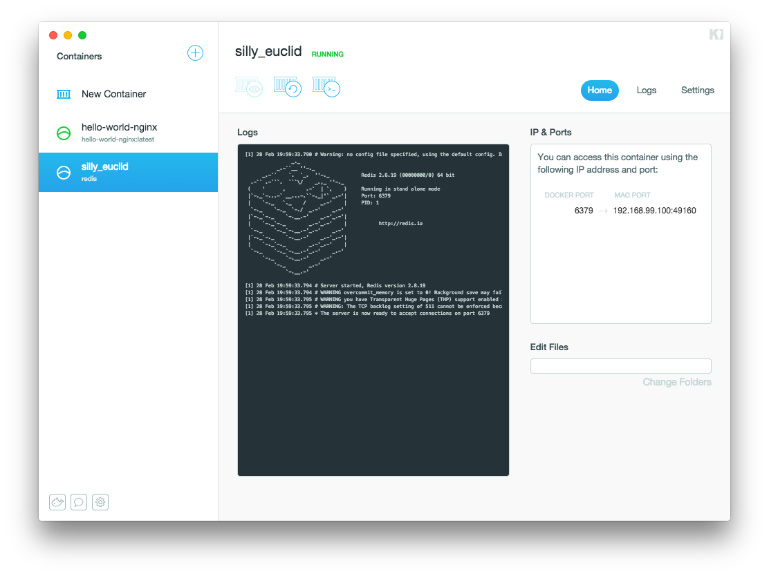Select the Logs tab
This screenshot has width=769, height=576.
point(646,90)
